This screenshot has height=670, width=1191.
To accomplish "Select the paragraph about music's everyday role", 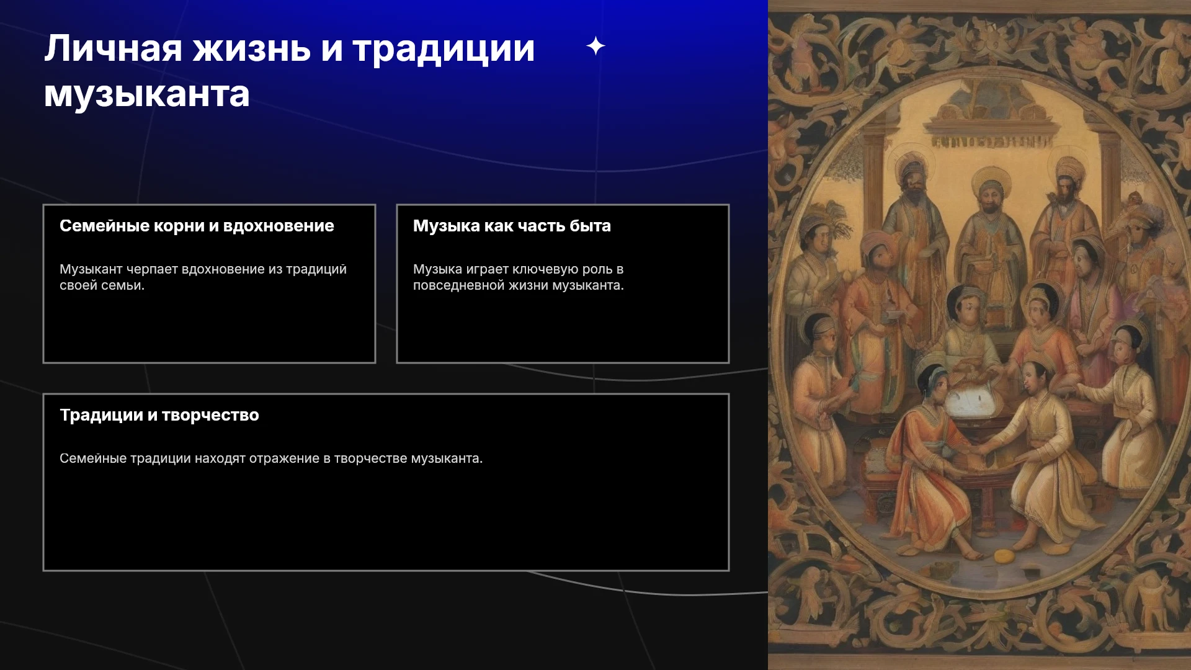I will point(519,277).
